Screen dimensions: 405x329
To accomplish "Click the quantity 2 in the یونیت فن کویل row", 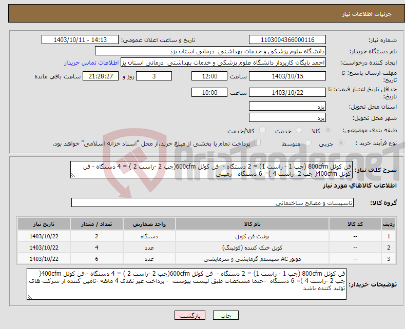I will click(97, 236).
